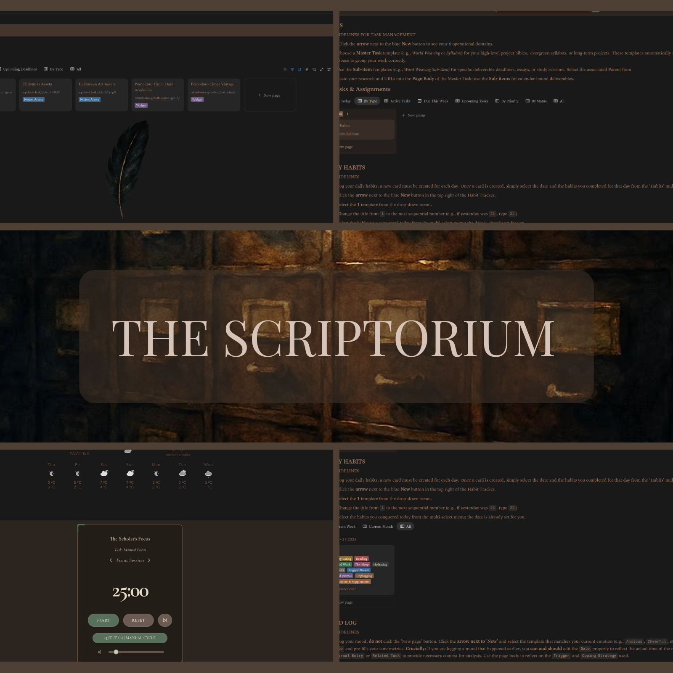Click the Sunday weather forecast icon
The image size is (673, 673).
pyautogui.click(x=130, y=473)
